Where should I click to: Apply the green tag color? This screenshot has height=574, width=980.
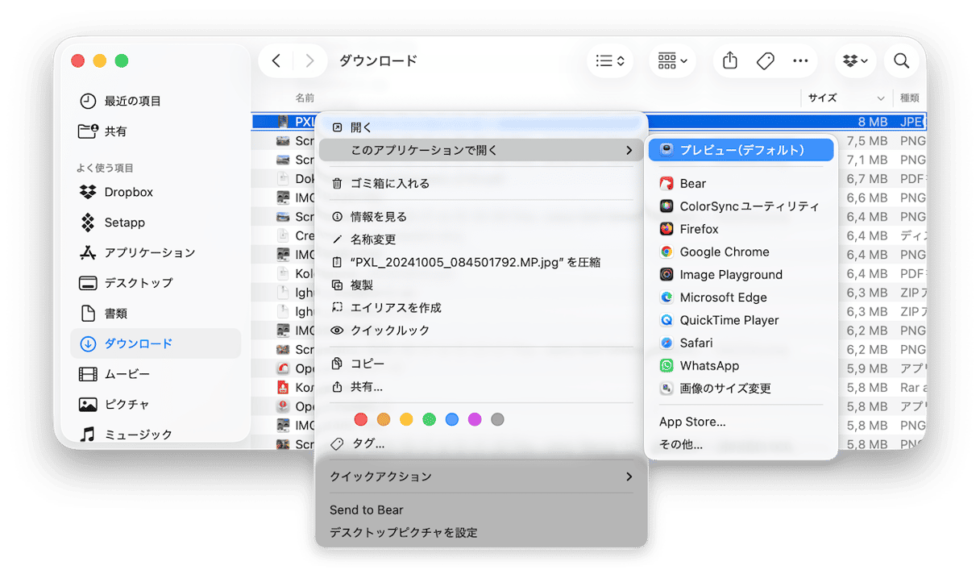430,419
